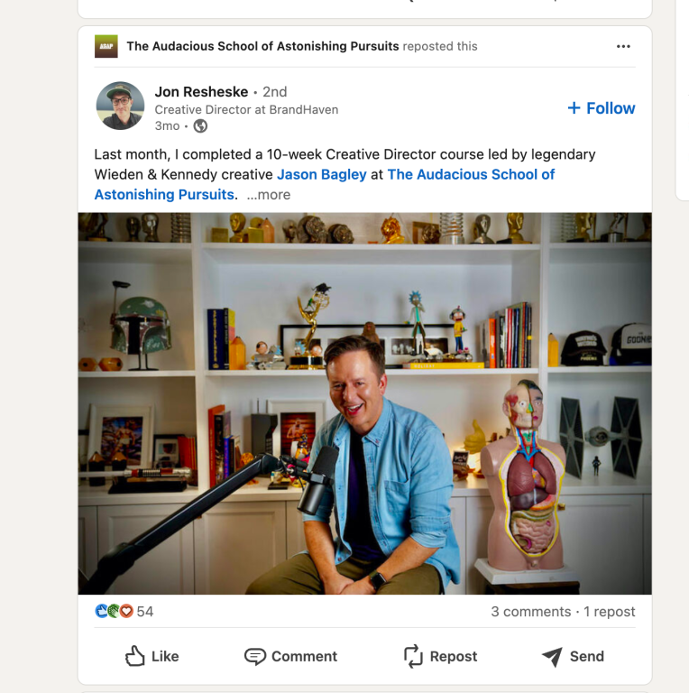Open the Jason Bagley profile link
689x693 pixels.
click(x=321, y=174)
